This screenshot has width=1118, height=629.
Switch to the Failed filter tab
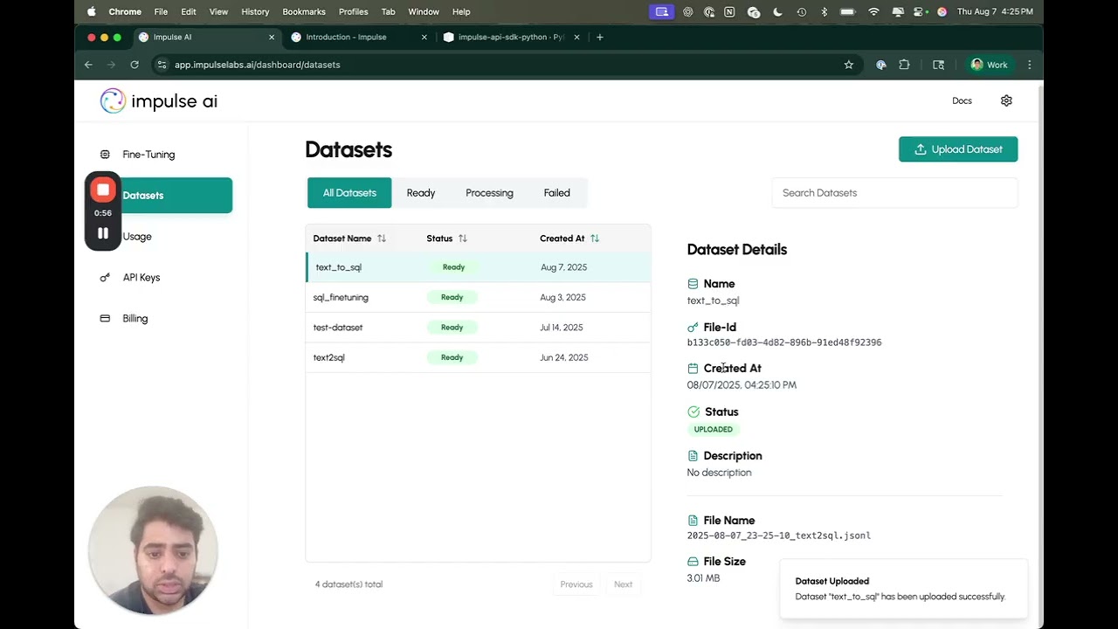pos(556,193)
